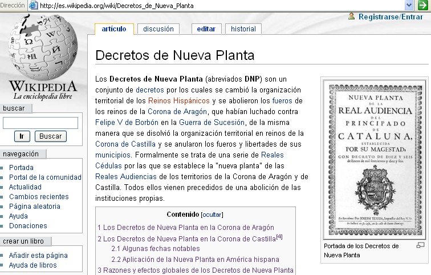This screenshot has width=431, height=275.
Task: Open the historial tab
Action: pos(243,29)
